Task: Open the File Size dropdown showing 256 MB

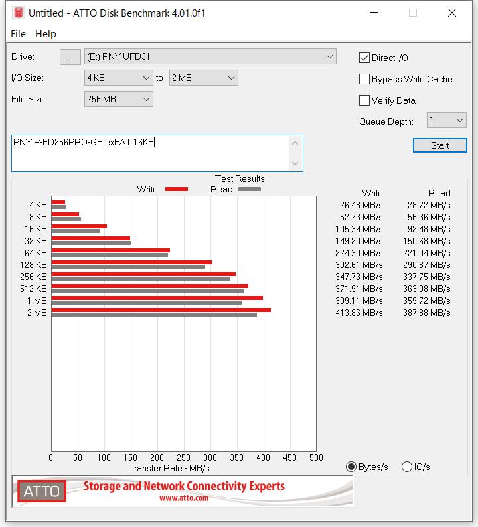Action: (x=118, y=99)
